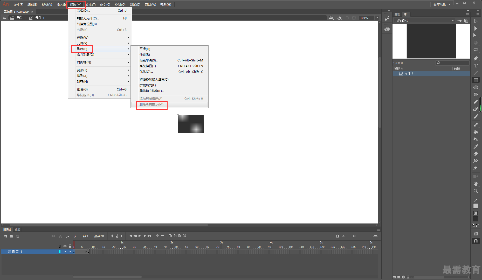
Task: Click the back arrow in edit bar
Action: point(4,18)
